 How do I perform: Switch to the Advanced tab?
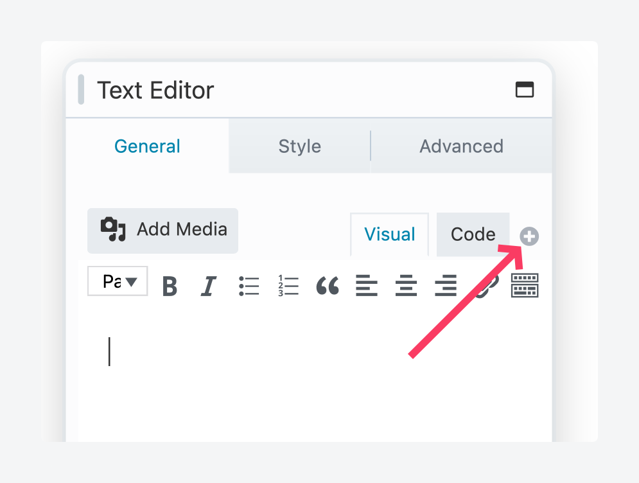click(461, 146)
